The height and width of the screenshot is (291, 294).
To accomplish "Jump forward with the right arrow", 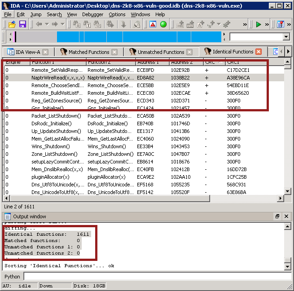I will pyautogui.click(x=55, y=24).
